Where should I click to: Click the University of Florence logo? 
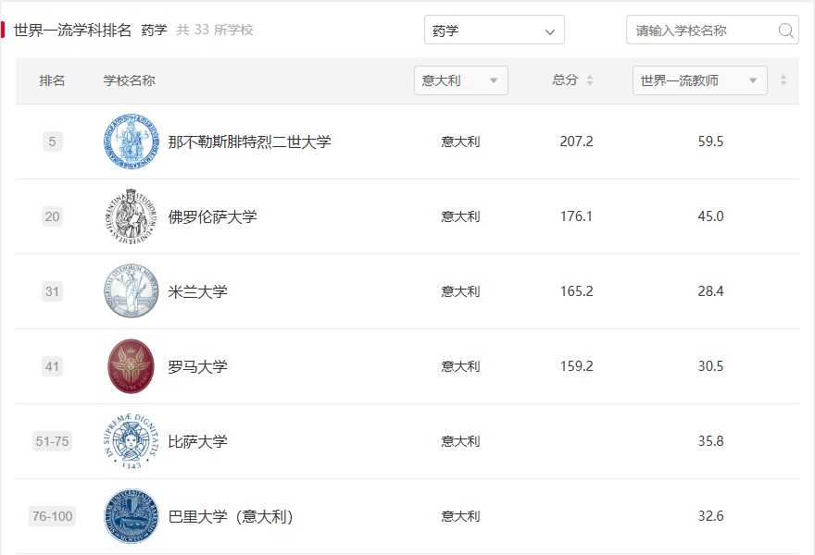pos(131,217)
